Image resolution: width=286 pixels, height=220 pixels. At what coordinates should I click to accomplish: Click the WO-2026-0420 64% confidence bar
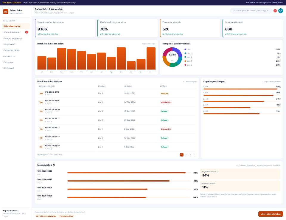pyautogui.click(x=129, y=197)
